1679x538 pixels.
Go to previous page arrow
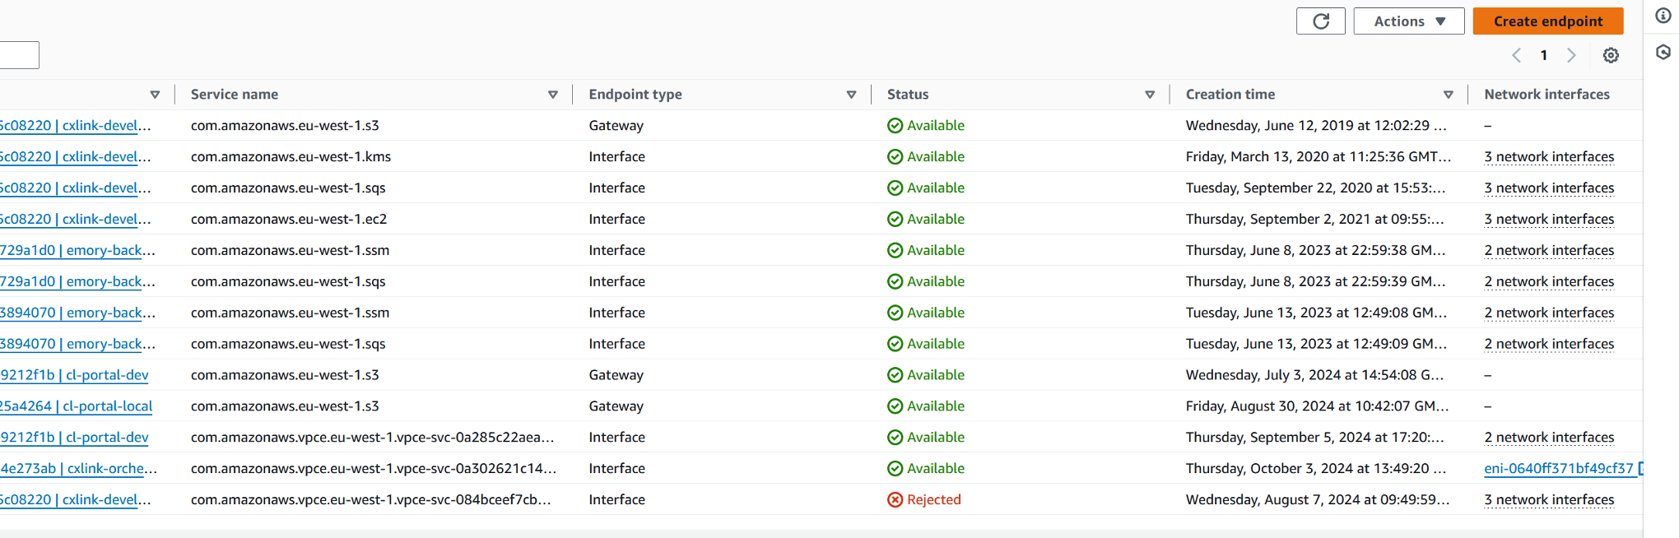coord(1516,55)
